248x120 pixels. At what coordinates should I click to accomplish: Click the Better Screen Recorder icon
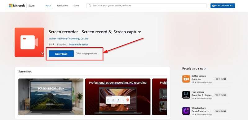(186, 79)
